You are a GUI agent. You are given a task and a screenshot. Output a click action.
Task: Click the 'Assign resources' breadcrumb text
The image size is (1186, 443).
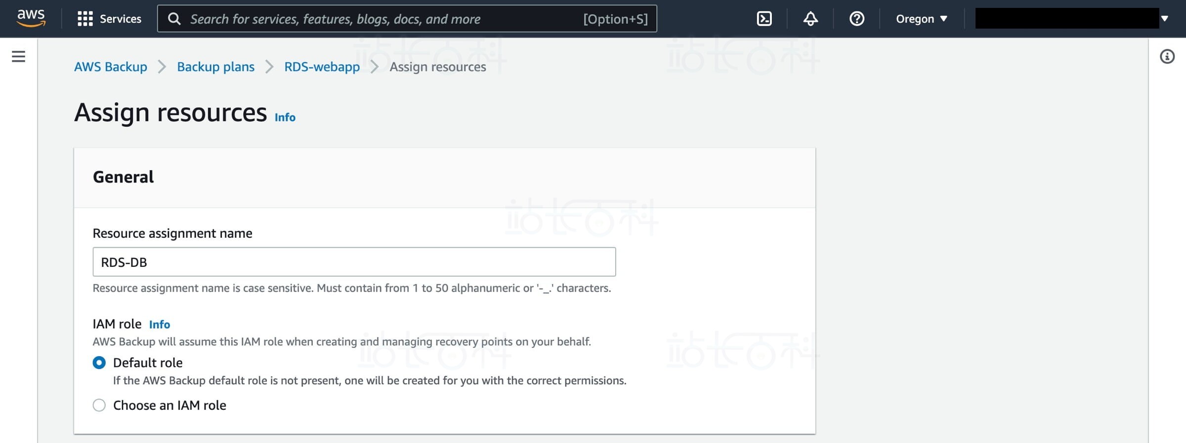click(x=438, y=67)
